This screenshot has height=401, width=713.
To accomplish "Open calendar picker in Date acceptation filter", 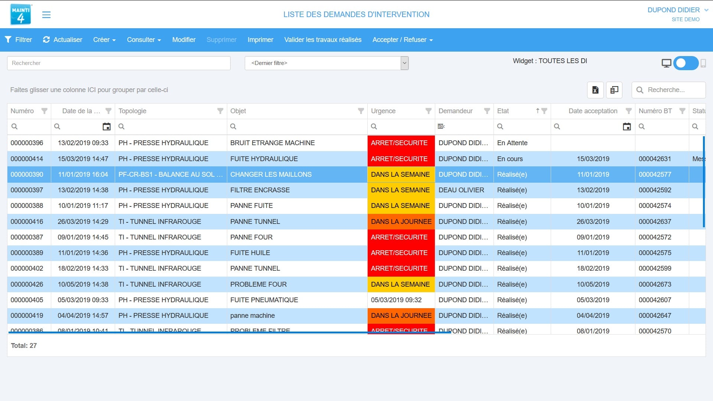I will click(627, 127).
